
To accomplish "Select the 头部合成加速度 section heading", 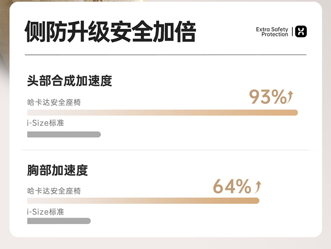I will pos(70,80).
